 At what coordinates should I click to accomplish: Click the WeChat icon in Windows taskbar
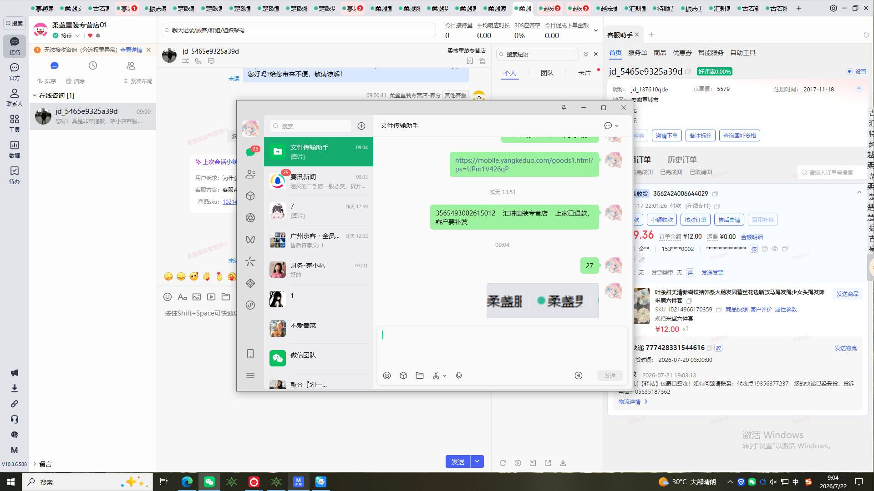209,482
